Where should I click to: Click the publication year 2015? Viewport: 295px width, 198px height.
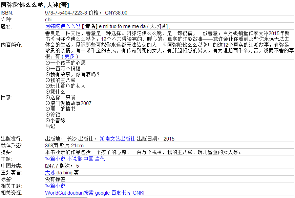coord(169,139)
